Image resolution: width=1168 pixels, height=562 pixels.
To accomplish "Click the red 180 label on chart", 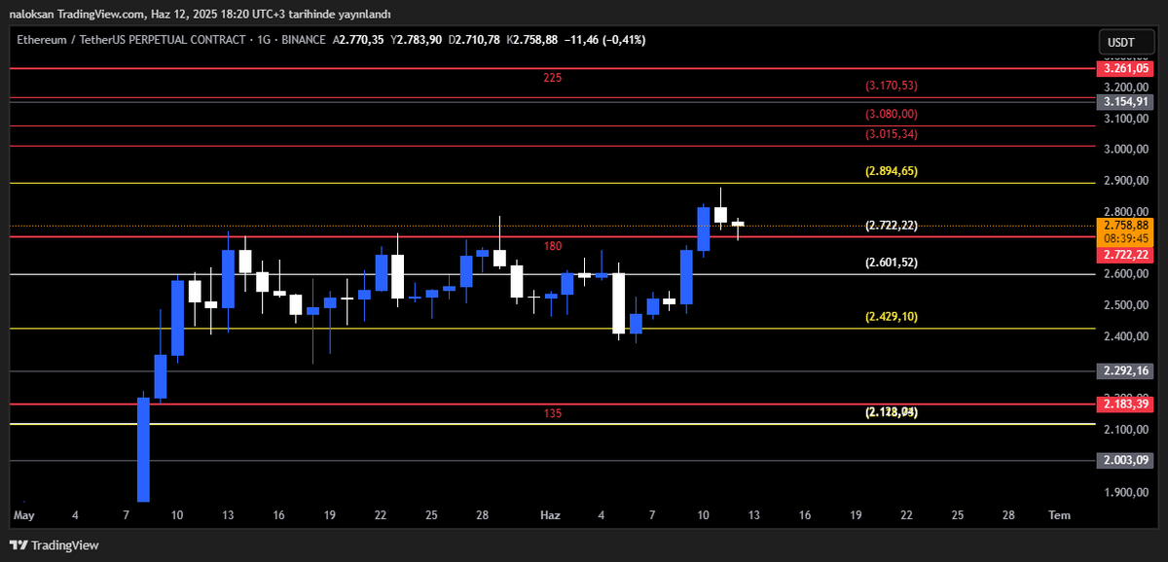I will (x=553, y=246).
